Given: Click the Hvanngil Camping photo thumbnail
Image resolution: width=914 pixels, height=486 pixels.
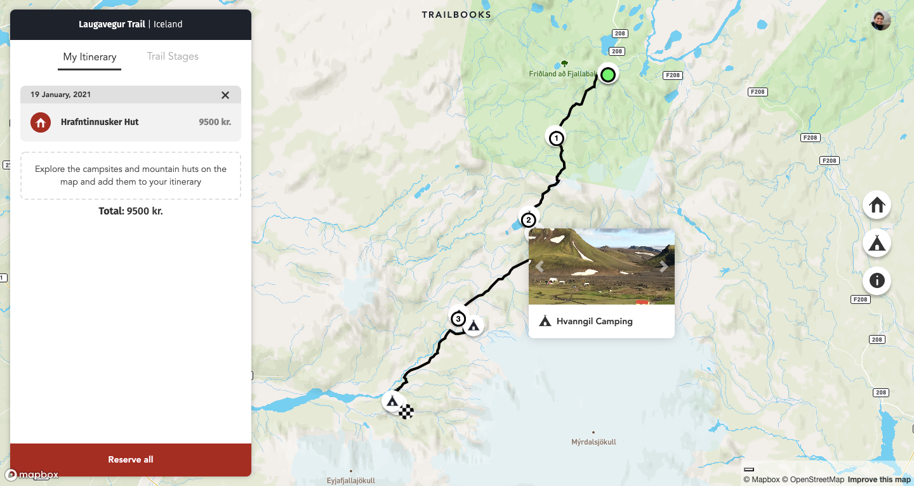Looking at the screenshot, I should click(x=602, y=266).
